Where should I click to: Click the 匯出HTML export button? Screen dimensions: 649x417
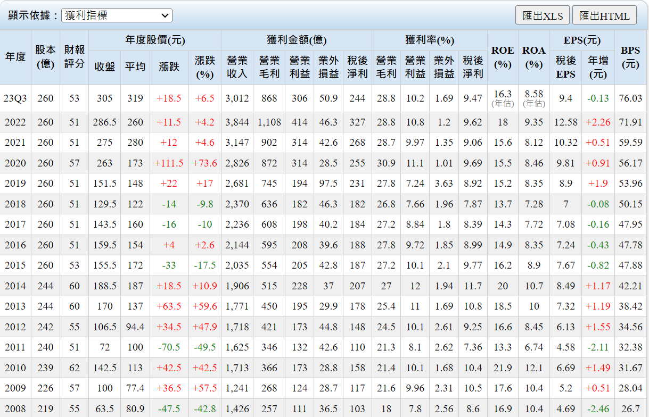coord(604,15)
